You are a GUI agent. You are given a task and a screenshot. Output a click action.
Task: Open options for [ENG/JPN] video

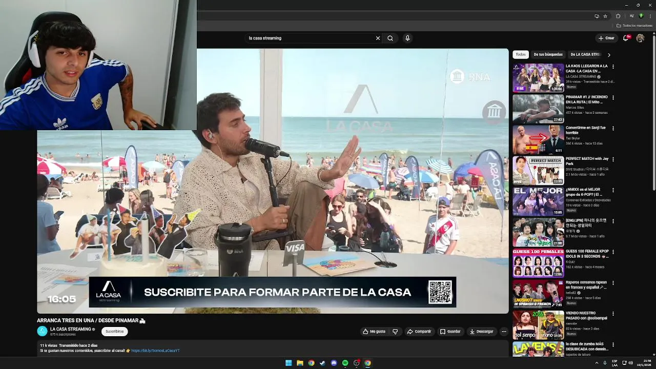pyautogui.click(x=613, y=221)
